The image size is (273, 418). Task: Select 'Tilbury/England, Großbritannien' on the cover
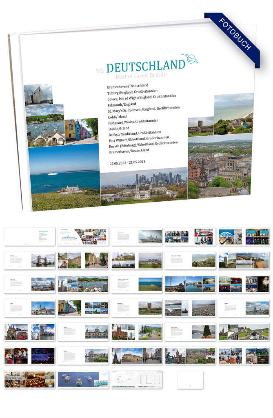(x=132, y=92)
